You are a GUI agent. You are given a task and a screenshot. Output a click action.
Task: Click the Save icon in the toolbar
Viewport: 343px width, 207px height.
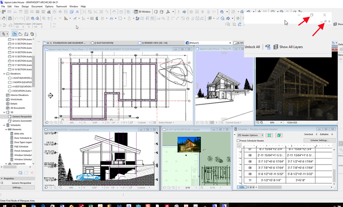10,18
